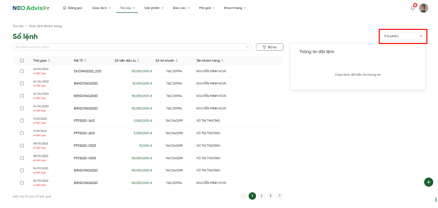
Task: Open the Báo cáo menu
Action: (181, 8)
